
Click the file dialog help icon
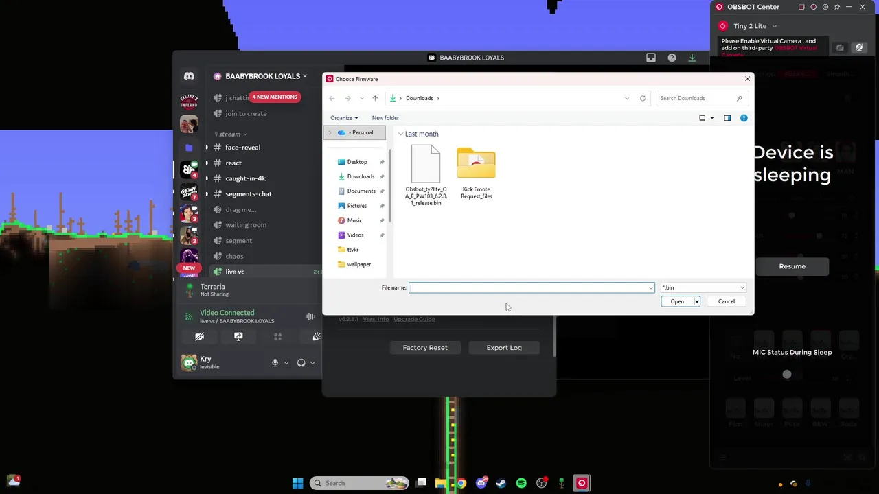click(x=744, y=118)
